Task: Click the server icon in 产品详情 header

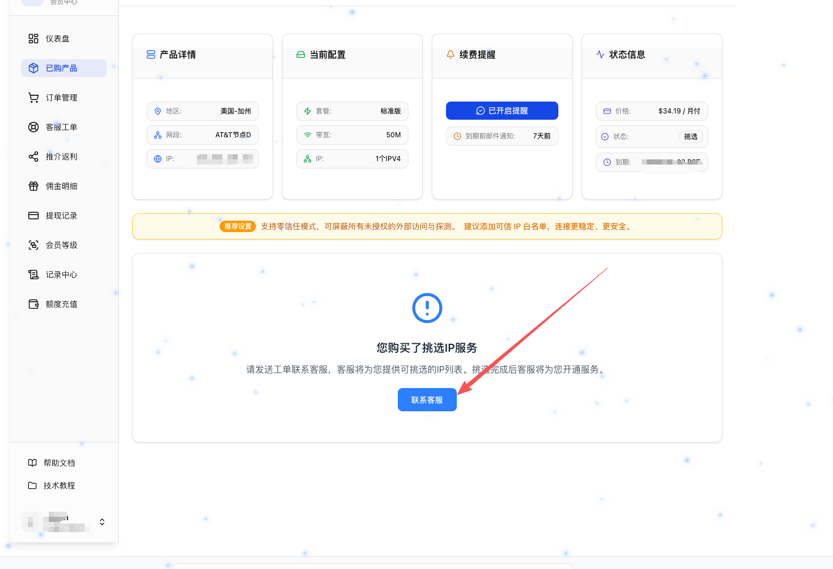Action: pos(151,54)
